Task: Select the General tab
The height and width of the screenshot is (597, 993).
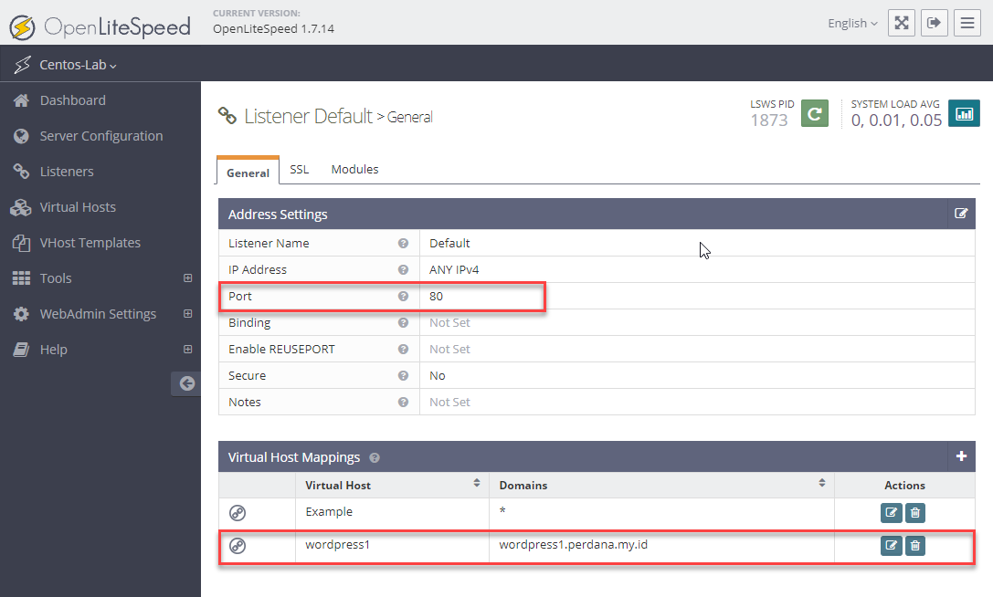Action: coord(248,173)
